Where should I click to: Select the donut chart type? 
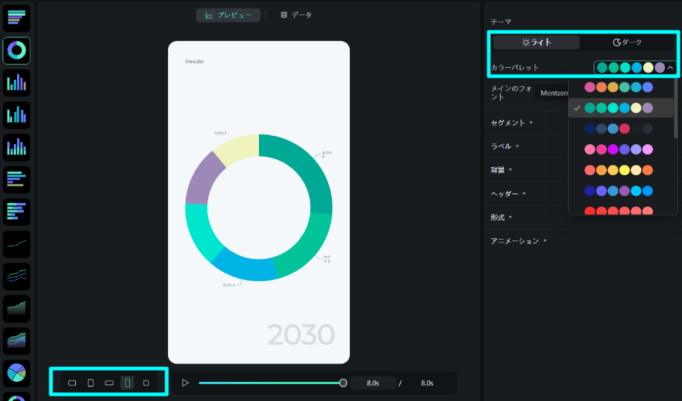(x=16, y=50)
